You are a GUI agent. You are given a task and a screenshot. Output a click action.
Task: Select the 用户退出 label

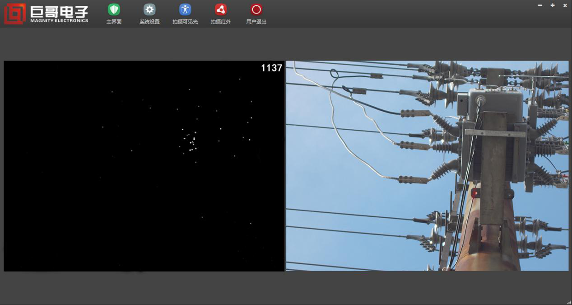coord(256,22)
